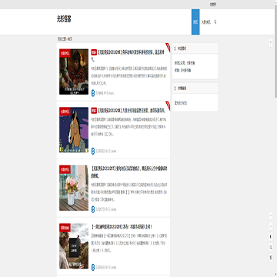Click the date and views text under the horse post
The image size is (277, 277).
tap(106, 152)
